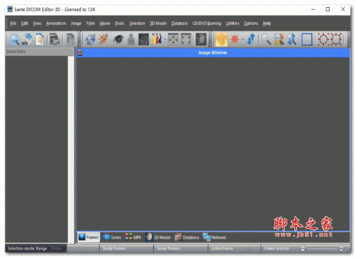Open the File menu
356x258 pixels.
point(13,23)
